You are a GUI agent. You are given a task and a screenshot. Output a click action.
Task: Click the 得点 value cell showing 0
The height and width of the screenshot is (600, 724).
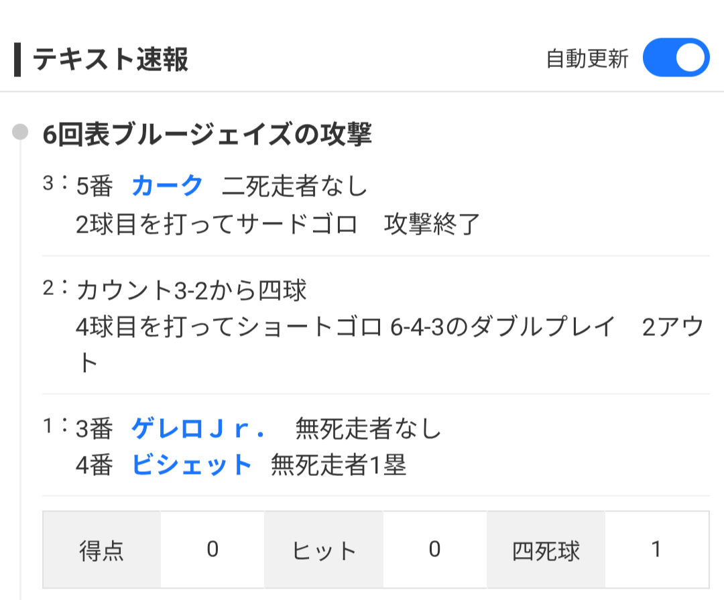(x=213, y=550)
